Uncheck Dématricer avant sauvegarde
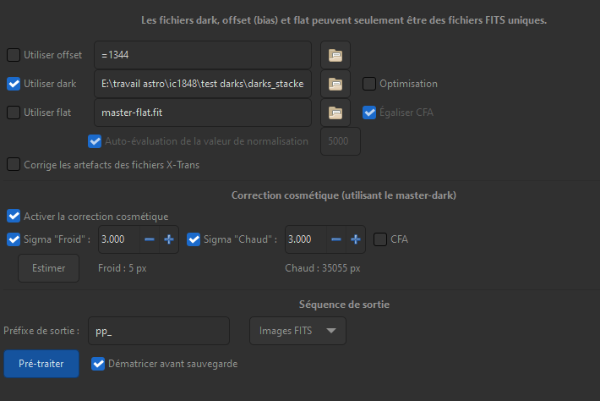The width and height of the screenshot is (600, 401). click(x=98, y=364)
